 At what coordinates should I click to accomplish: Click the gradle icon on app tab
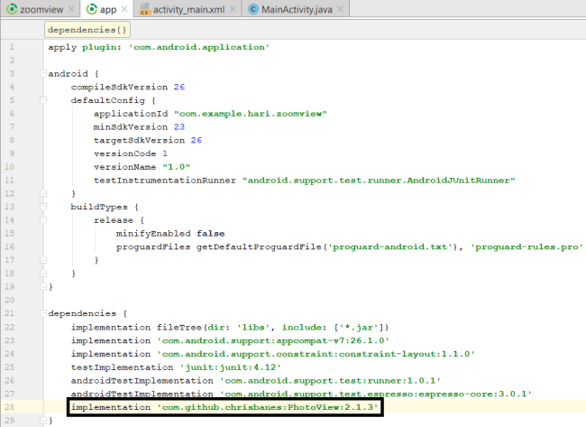[x=92, y=9]
